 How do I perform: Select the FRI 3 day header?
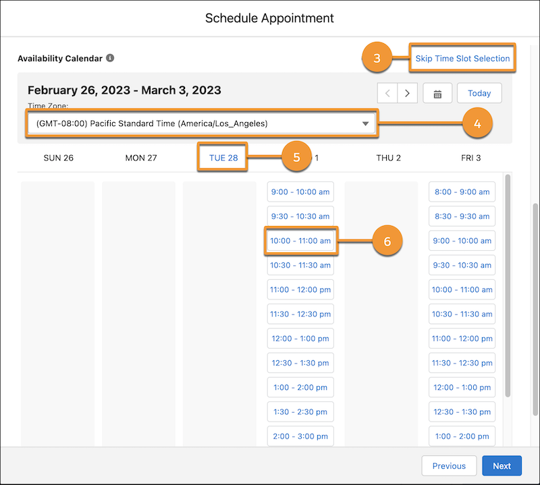point(468,157)
